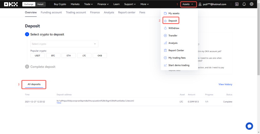Expand the Support menu
This screenshot has height=134, width=260.
click(130, 4)
